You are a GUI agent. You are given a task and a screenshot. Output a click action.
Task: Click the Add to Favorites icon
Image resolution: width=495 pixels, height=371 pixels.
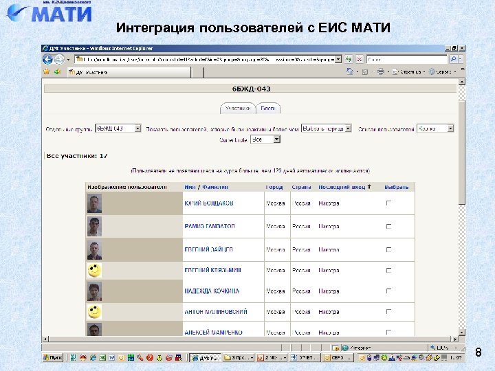point(58,72)
